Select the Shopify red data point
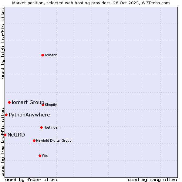Screen dimensions: 182x182 pyautogui.click(x=43, y=105)
